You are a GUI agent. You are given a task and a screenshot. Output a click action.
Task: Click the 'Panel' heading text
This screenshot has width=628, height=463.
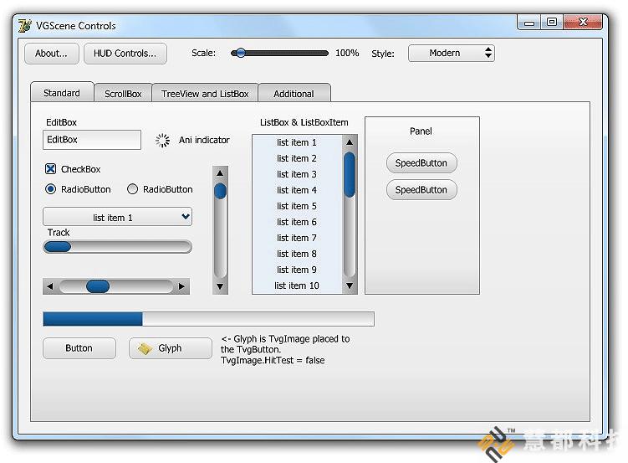pos(421,131)
